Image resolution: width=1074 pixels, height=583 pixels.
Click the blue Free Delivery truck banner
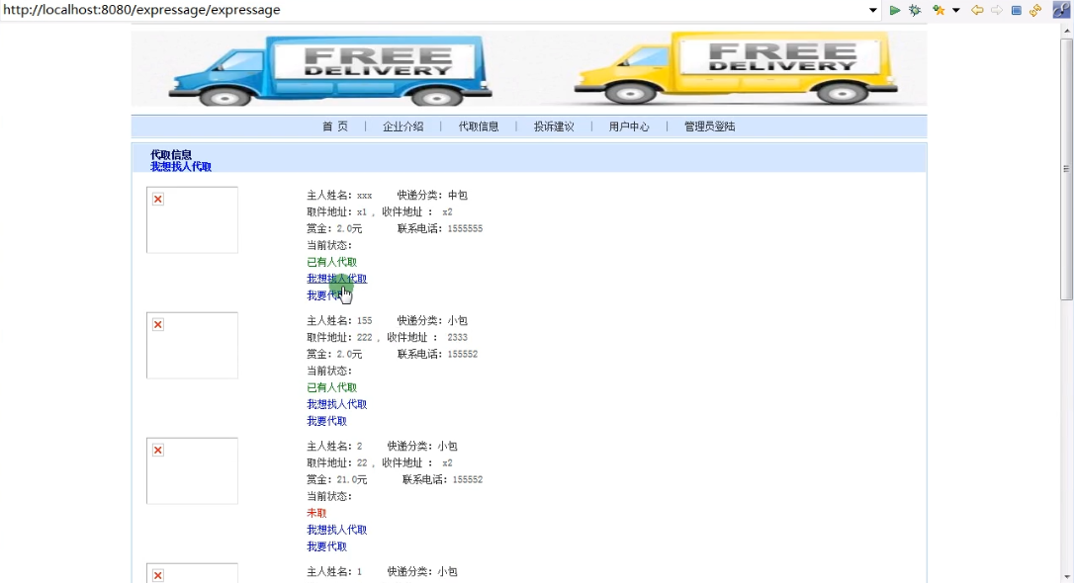tap(330, 70)
